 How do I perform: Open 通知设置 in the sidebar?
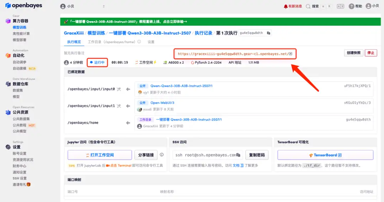20,172
